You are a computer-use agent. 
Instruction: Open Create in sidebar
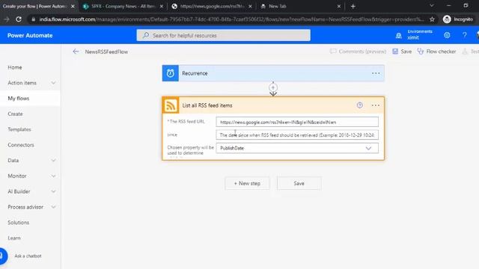tap(15, 114)
